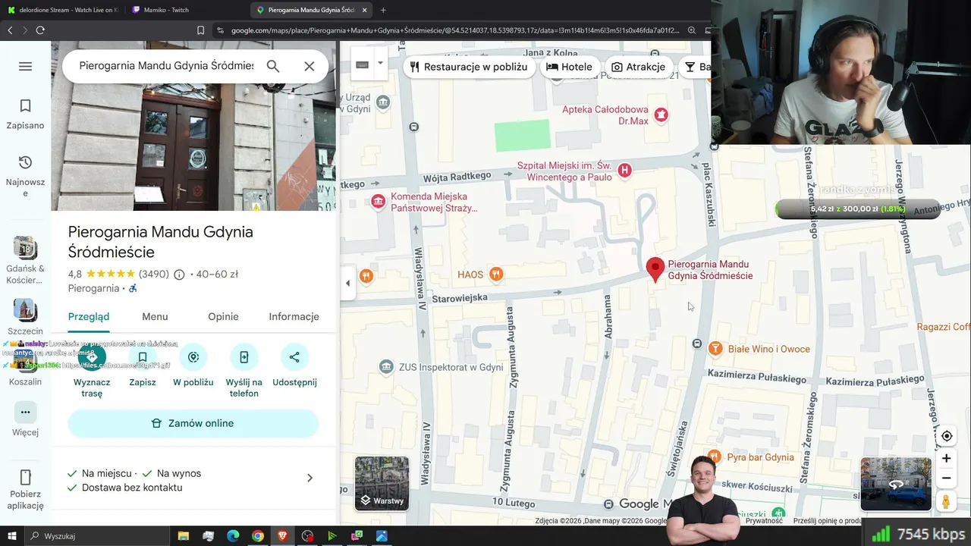Expand the service options chevron
Screen dimensions: 971x546
[310, 478]
